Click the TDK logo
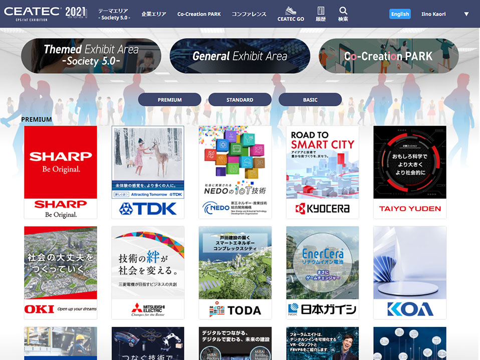 pos(148,209)
